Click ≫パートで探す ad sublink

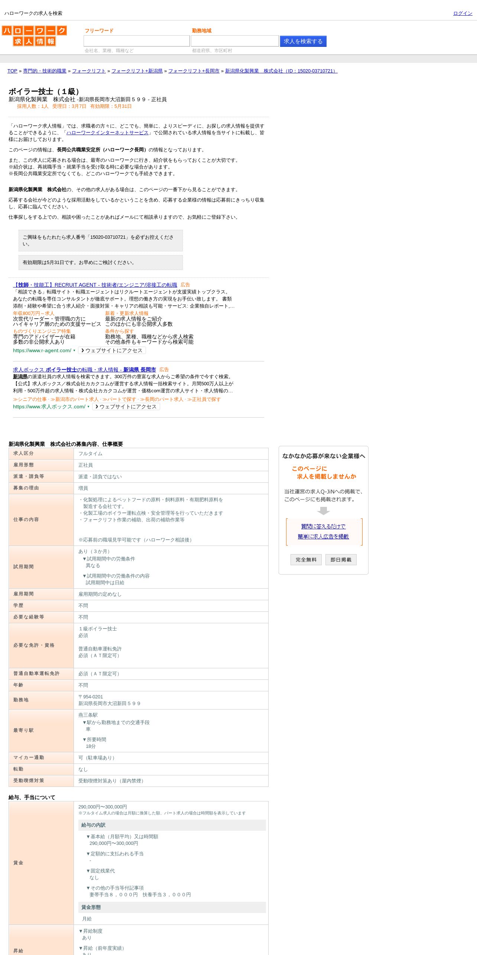pos(119,399)
